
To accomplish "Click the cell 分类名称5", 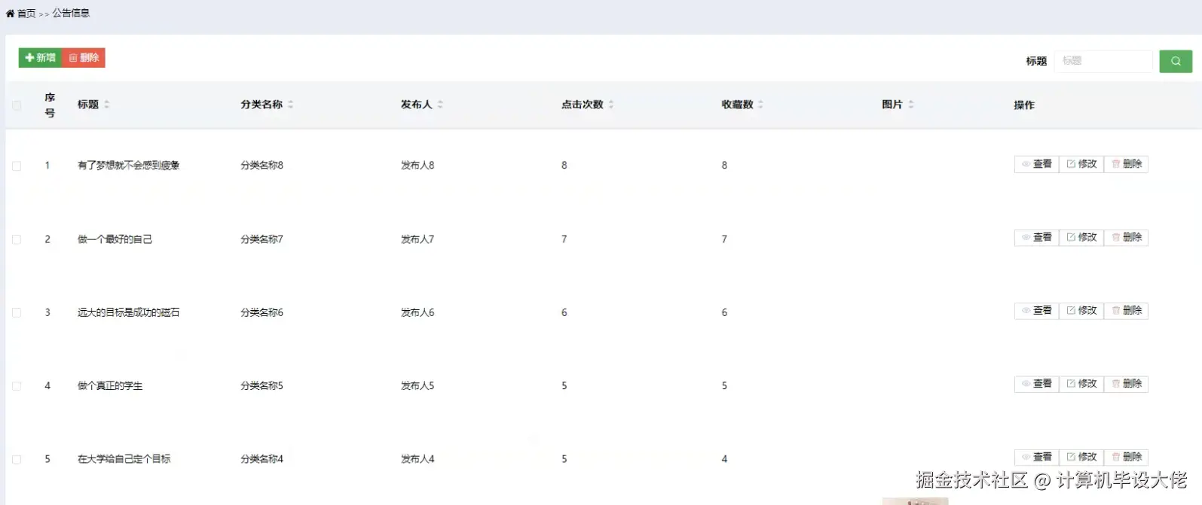I will coord(262,386).
